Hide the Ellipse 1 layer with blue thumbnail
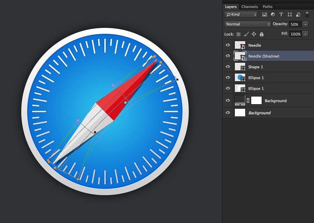314x223 pixels. coord(228,77)
